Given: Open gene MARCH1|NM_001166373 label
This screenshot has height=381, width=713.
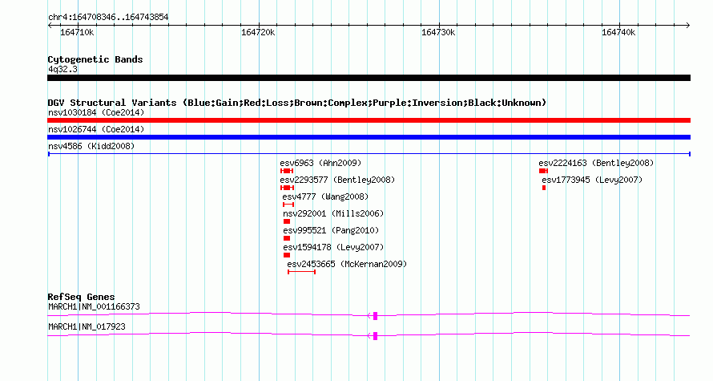Looking at the screenshot, I should pyautogui.click(x=94, y=306).
